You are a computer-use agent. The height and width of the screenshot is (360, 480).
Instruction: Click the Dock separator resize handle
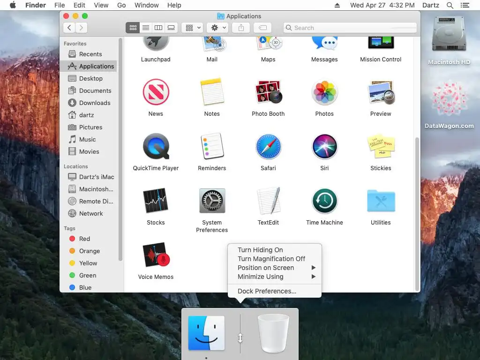(x=240, y=337)
